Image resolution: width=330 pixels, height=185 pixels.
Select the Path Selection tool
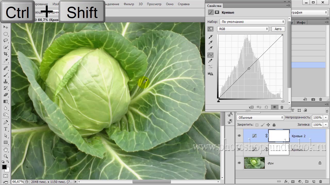[6, 136]
